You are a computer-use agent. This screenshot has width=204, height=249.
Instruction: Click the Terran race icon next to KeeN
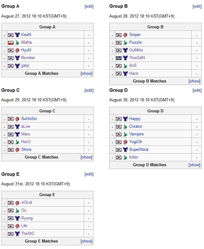pyautogui.click(x=17, y=35)
